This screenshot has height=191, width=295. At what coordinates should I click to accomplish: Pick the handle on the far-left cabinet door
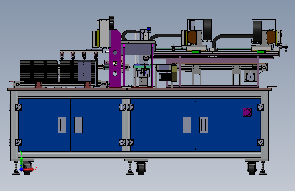[62, 125]
